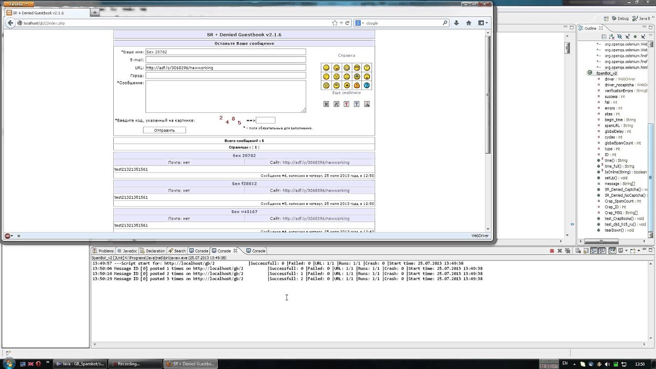Open bookmarks menu button in Firefox toolbar
The image size is (656, 369).
pos(483,23)
